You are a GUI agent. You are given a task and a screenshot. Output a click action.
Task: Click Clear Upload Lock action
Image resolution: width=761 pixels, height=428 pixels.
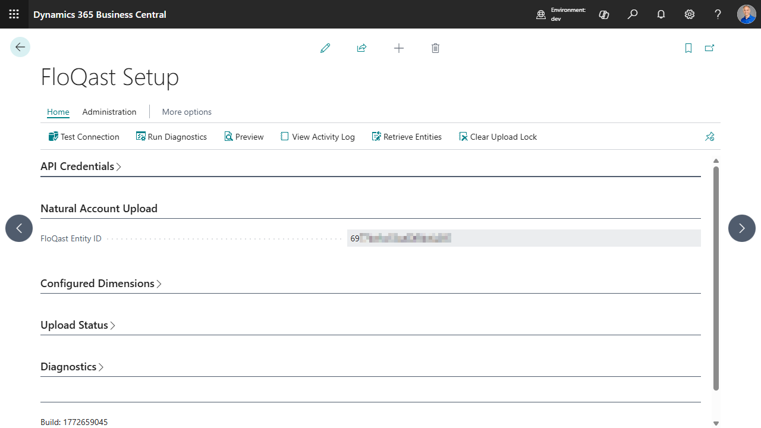coord(498,137)
